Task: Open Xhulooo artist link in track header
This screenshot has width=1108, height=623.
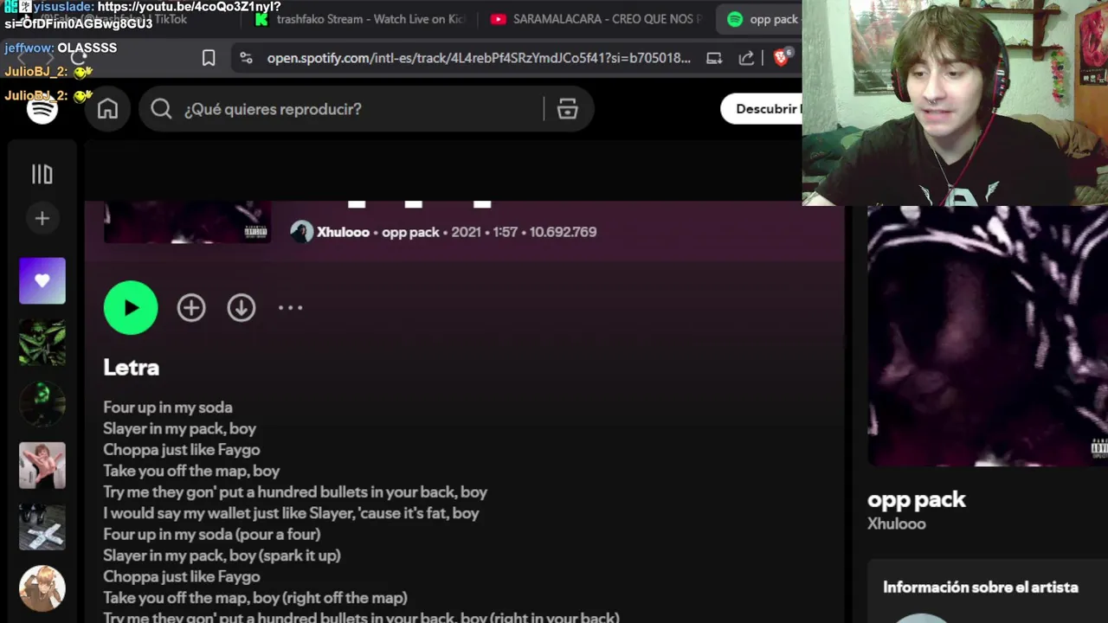Action: point(343,232)
